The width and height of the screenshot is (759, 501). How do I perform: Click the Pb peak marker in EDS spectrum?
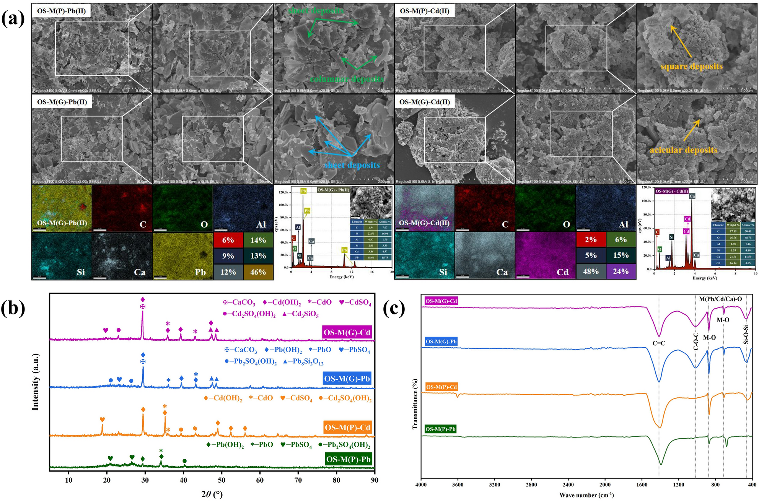(x=303, y=191)
